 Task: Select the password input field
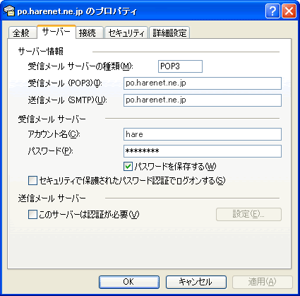[x=203, y=151]
